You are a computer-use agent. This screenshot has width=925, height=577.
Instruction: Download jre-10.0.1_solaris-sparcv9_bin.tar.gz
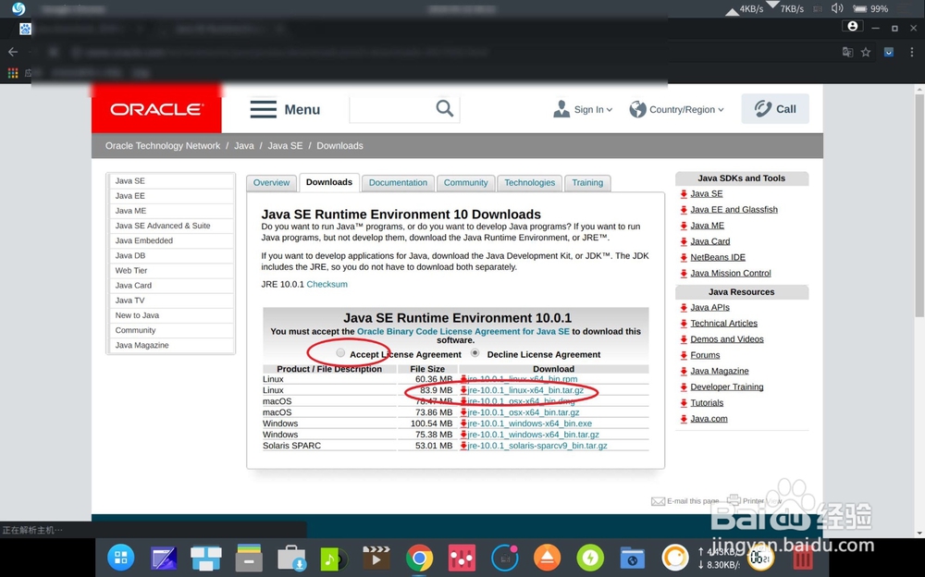537,446
